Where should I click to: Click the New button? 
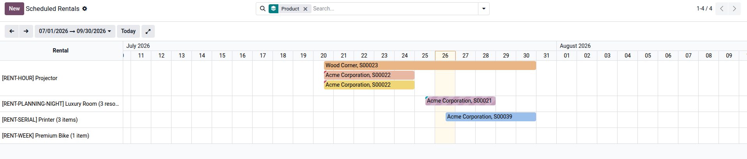click(14, 9)
